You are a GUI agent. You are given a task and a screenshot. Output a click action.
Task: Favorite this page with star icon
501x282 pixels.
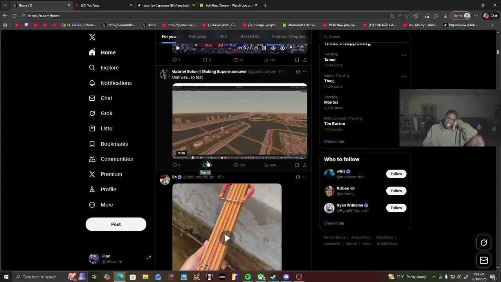[x=407, y=16]
